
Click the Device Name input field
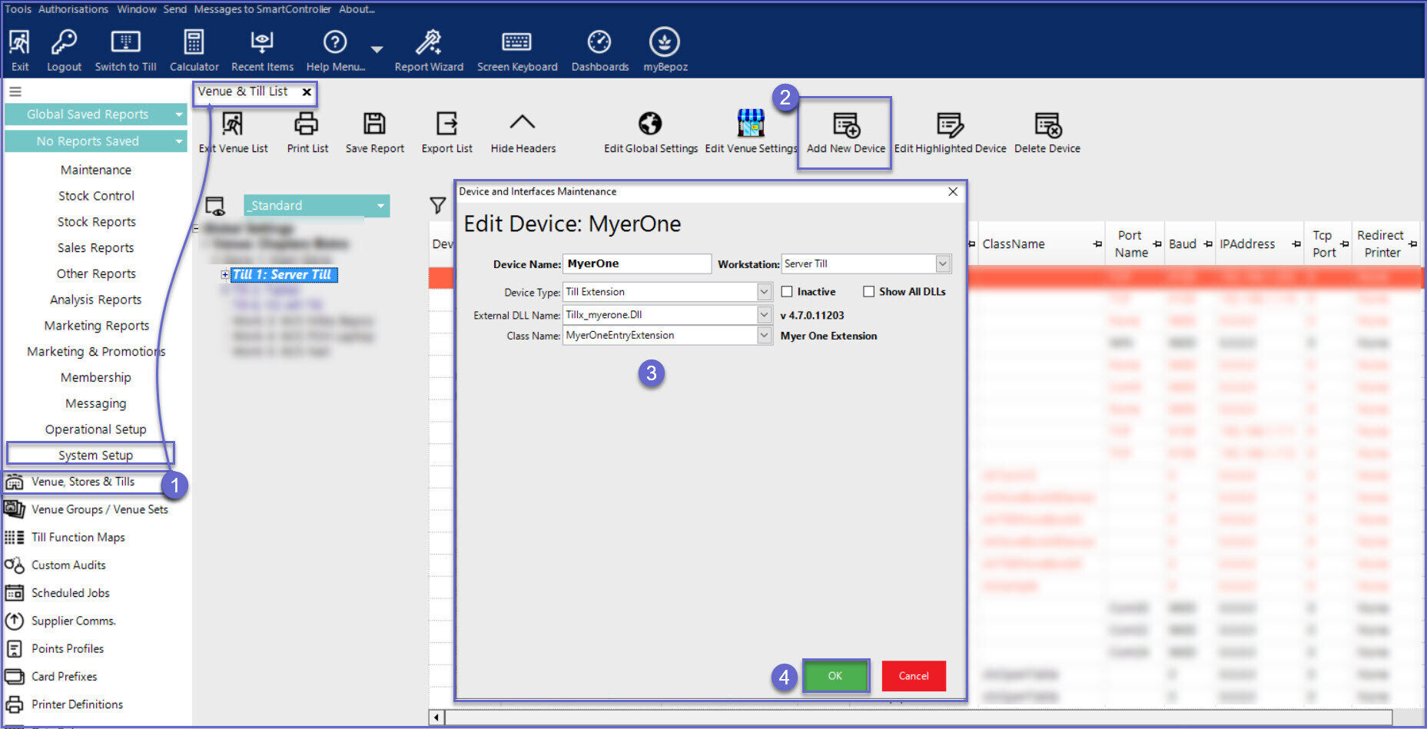[x=636, y=264]
